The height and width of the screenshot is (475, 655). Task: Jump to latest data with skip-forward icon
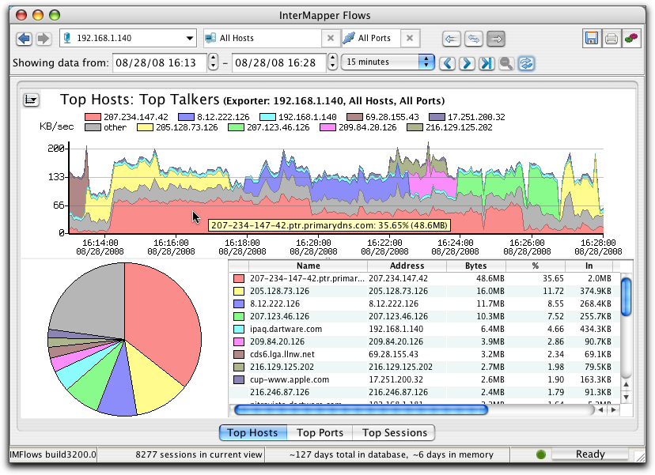pyautogui.click(x=487, y=62)
